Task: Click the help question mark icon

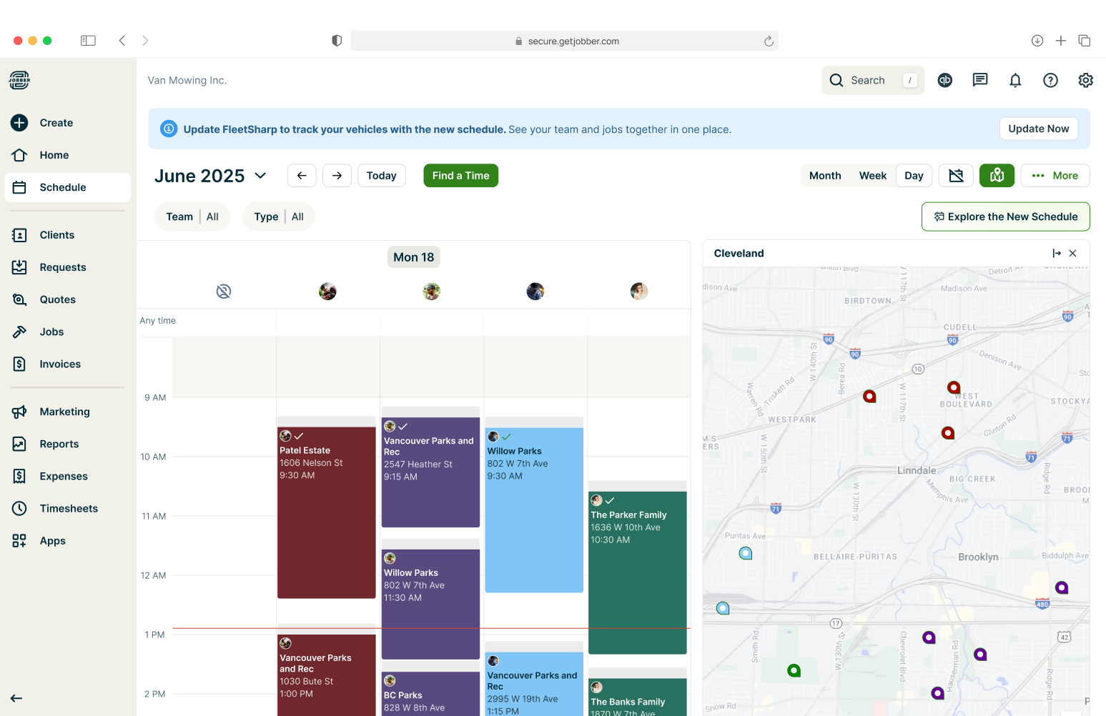Action: [x=1050, y=81]
